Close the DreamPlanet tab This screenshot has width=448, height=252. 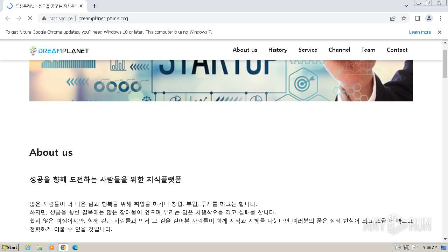[x=81, y=6]
